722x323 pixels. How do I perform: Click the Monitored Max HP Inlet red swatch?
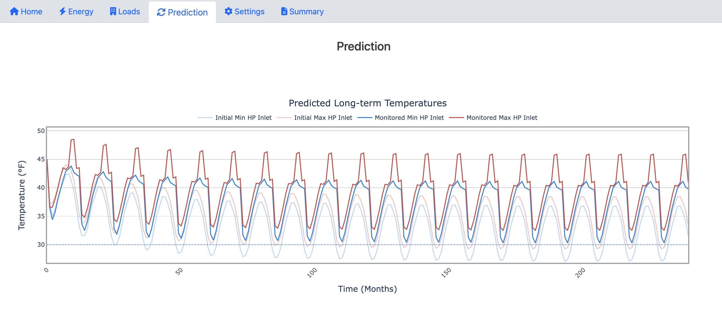pyautogui.click(x=456, y=118)
